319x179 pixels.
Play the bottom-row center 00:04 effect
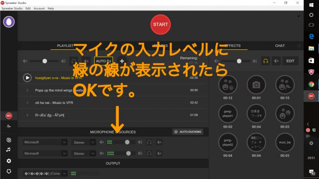[x=256, y=142]
